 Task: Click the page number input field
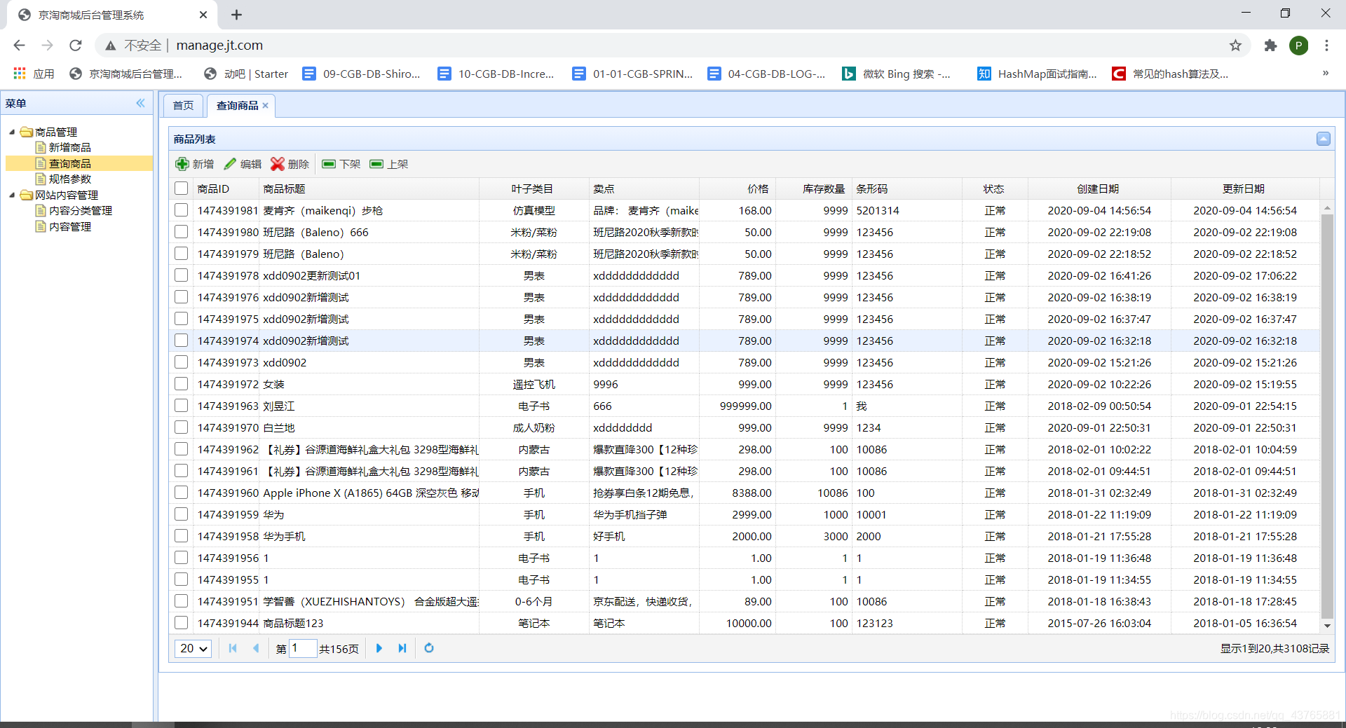point(303,648)
